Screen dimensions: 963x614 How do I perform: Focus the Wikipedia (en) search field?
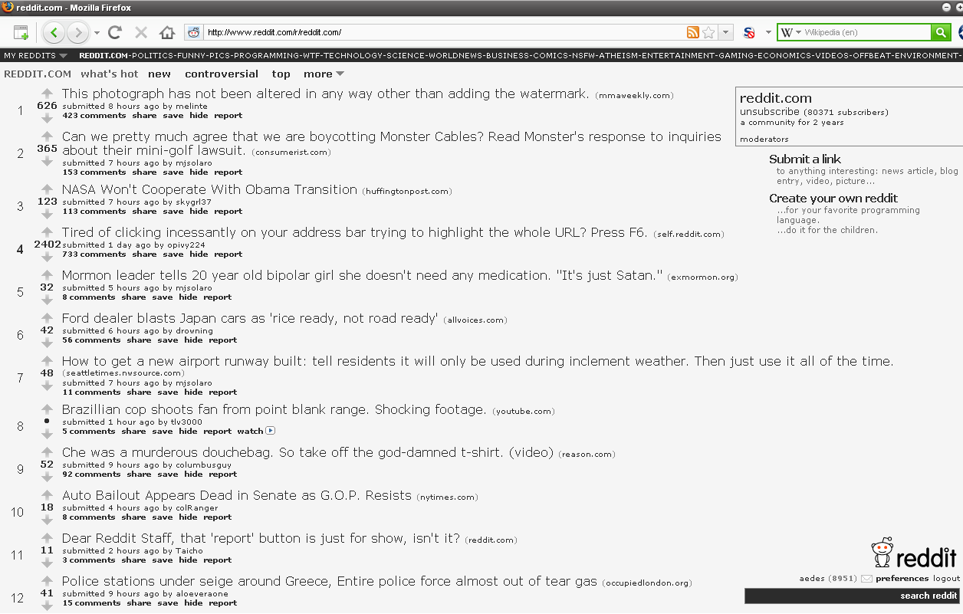866,32
